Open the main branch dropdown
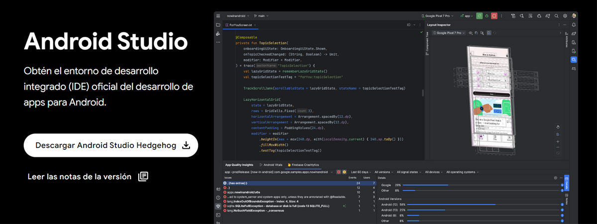Screen dimensions: 597x224 pyautogui.click(x=262, y=16)
